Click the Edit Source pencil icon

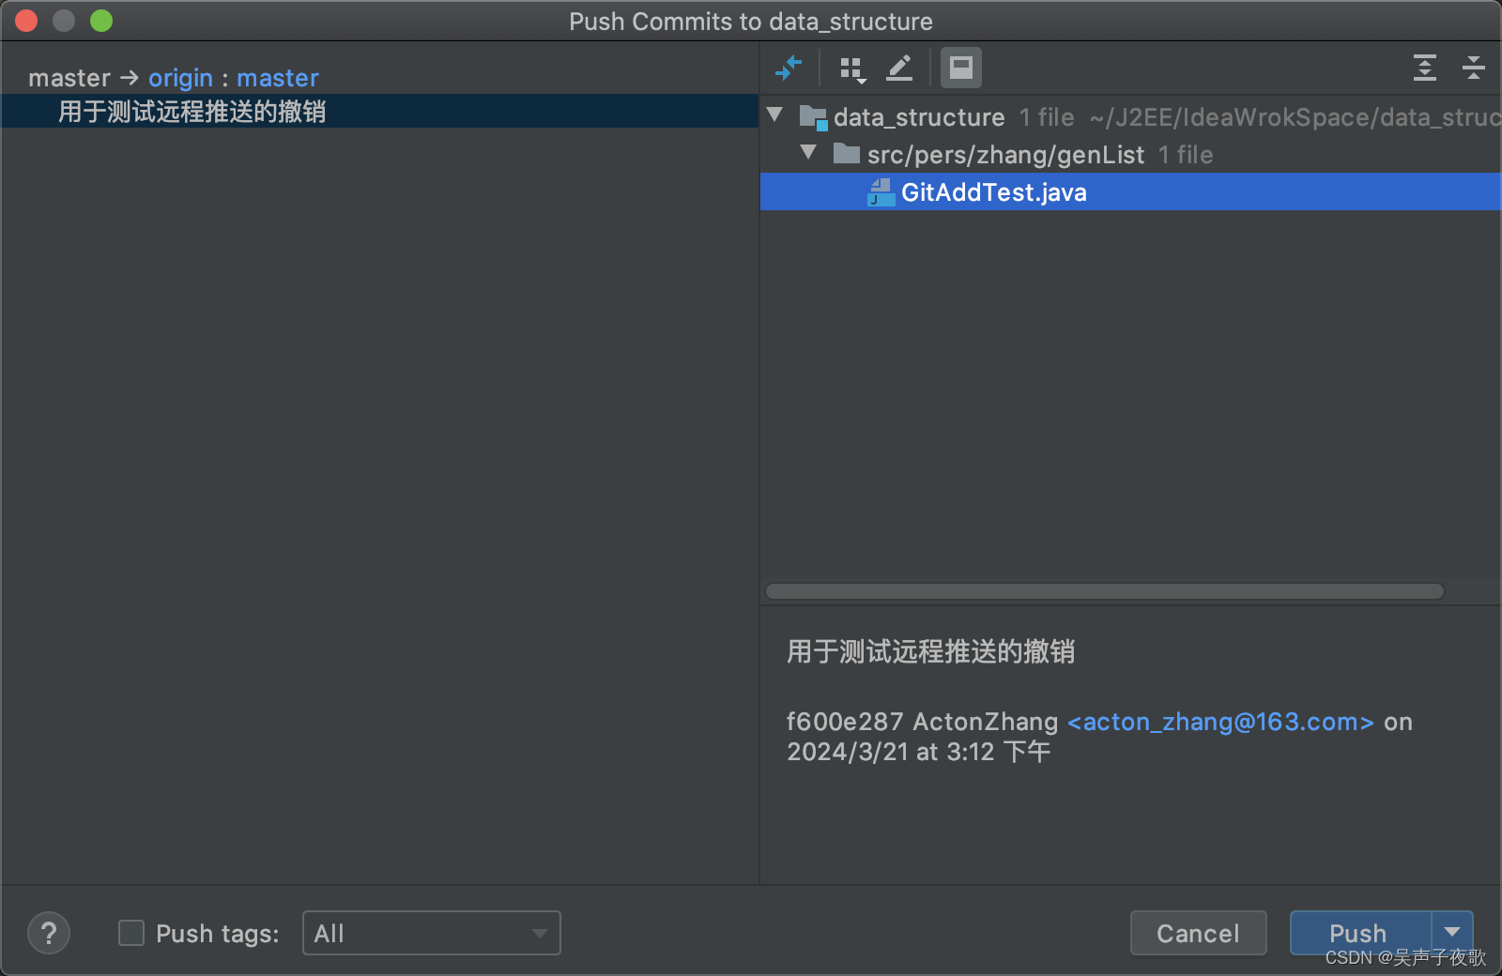point(899,68)
